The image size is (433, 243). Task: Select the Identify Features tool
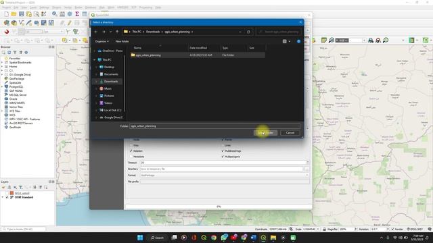(55, 13)
